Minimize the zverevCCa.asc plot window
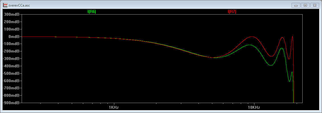This screenshot has height=113, width=322. pyautogui.click(x=296, y=5)
